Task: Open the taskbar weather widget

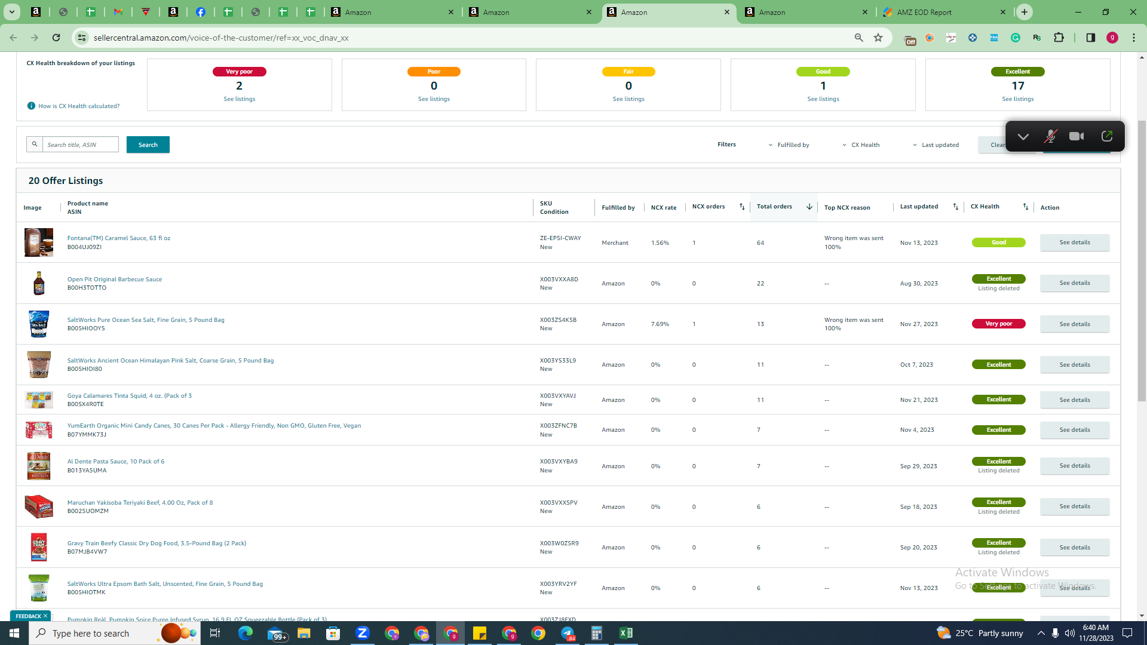Action: pos(980,633)
